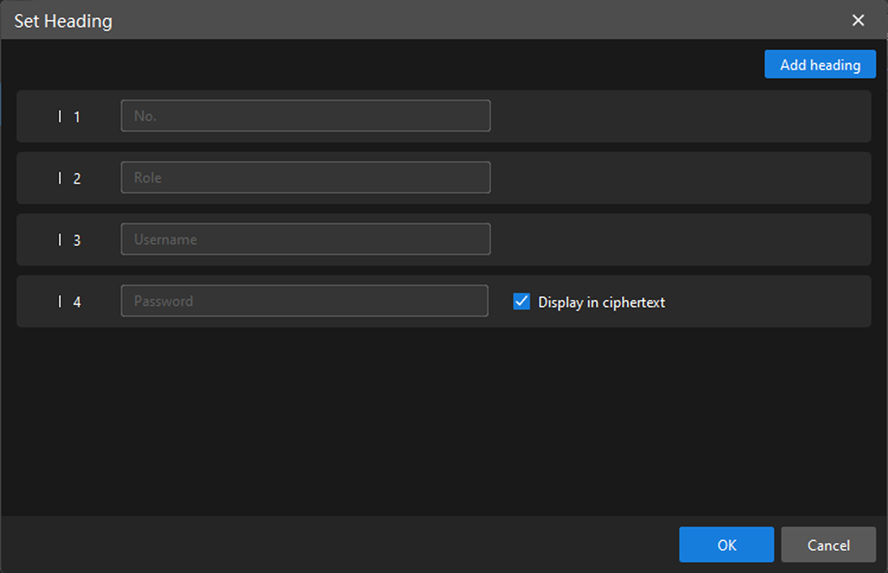Uncheck the Display in ciphertext checkbox
The width and height of the screenshot is (888, 573).
tap(522, 301)
